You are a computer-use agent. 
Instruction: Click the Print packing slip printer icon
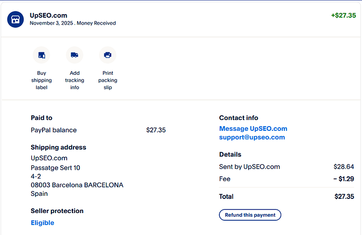click(x=108, y=55)
